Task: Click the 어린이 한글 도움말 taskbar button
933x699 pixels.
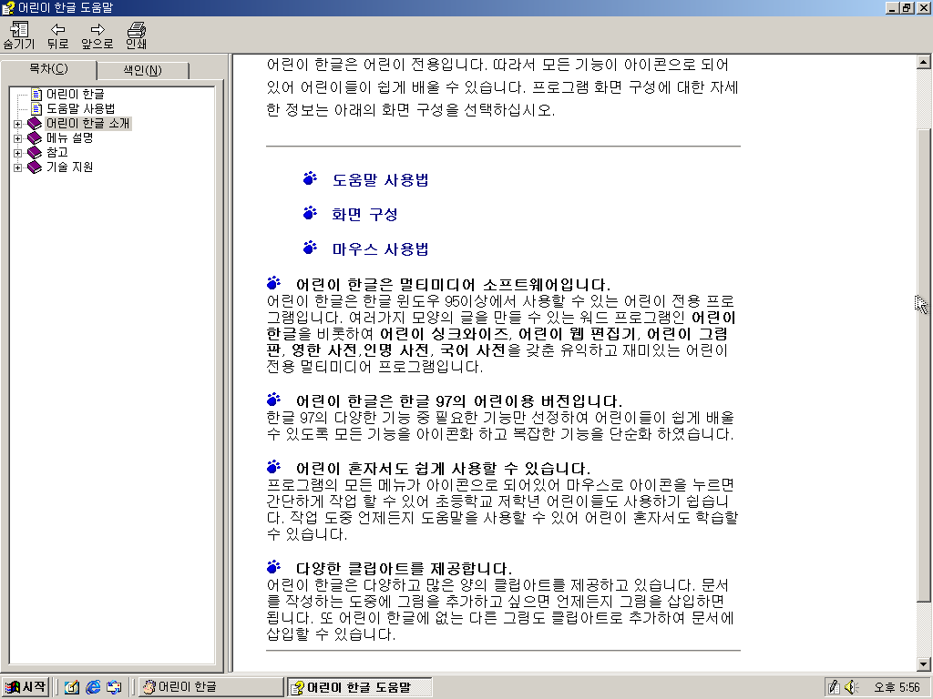Action: tap(359, 687)
